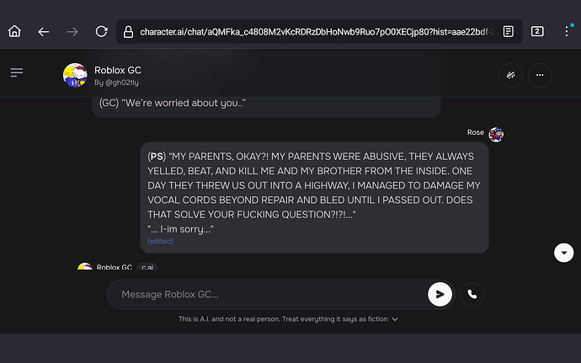This screenshot has height=363, width=581.
Task: Send the message with the arrow button
Action: click(x=440, y=295)
